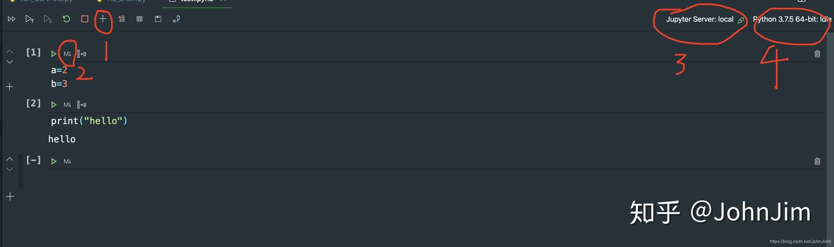834x247 pixels.
Task: Click the run cells above icon
Action: tap(30, 19)
